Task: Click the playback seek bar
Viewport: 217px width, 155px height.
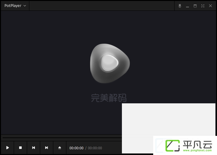Action: click(x=62, y=138)
